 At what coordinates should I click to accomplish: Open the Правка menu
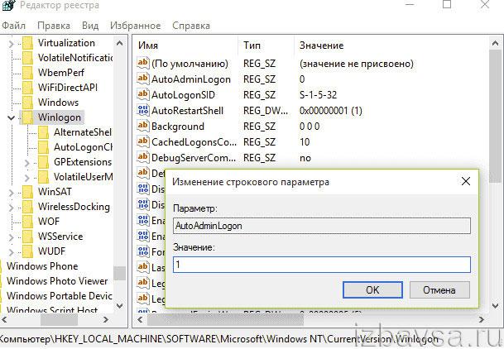point(54,26)
